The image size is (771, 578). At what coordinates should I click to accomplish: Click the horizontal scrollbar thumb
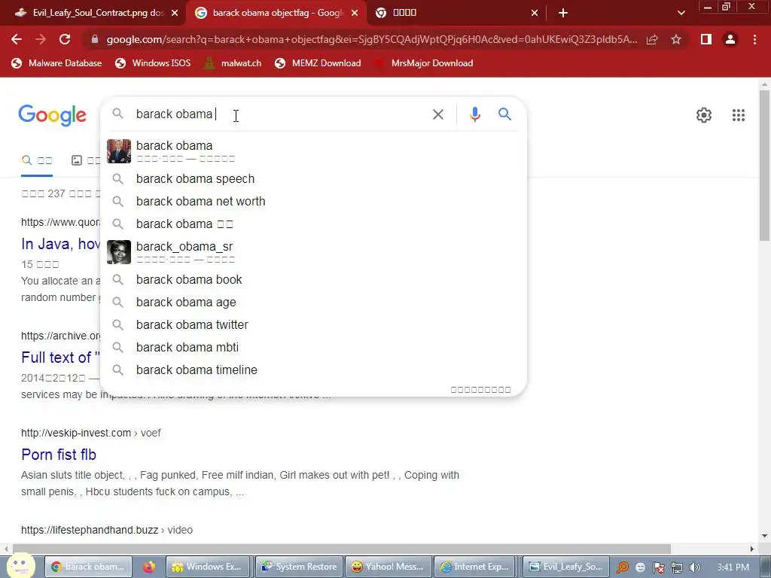click(x=342, y=549)
